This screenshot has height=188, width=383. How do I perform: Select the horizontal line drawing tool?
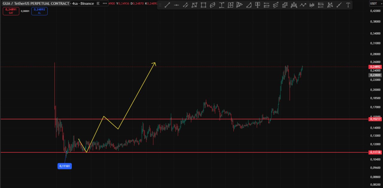177,5
